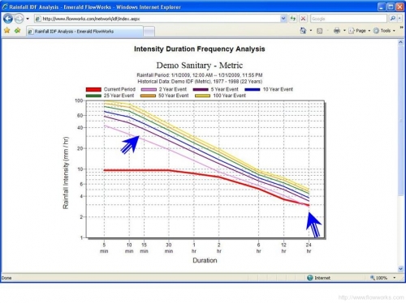Screen dimensions: 406x303
Task: Click the Google search box
Action: pyautogui.click(x=348, y=19)
